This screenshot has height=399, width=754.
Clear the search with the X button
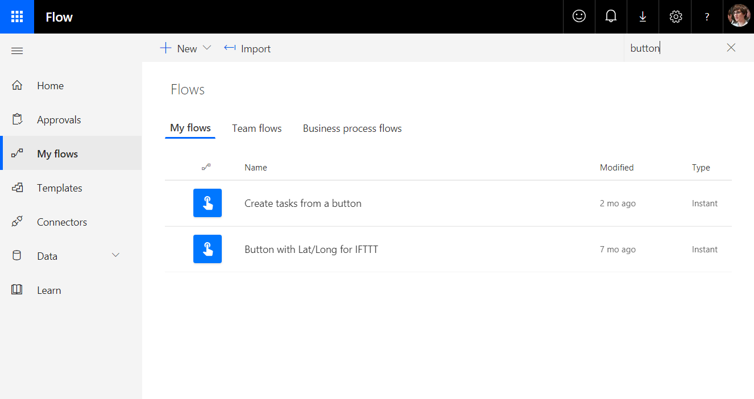coord(731,48)
